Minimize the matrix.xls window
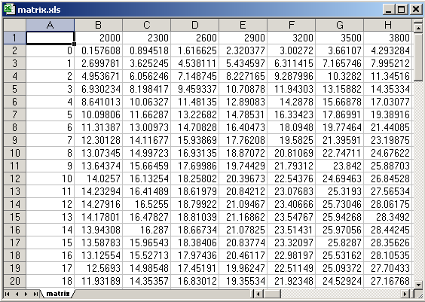The image size is (425, 302). 389,10
